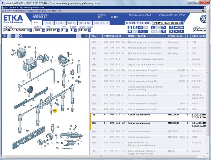Click the single-bar skip-back navigation icon
This screenshot has height=160, width=211.
pos(176,31)
